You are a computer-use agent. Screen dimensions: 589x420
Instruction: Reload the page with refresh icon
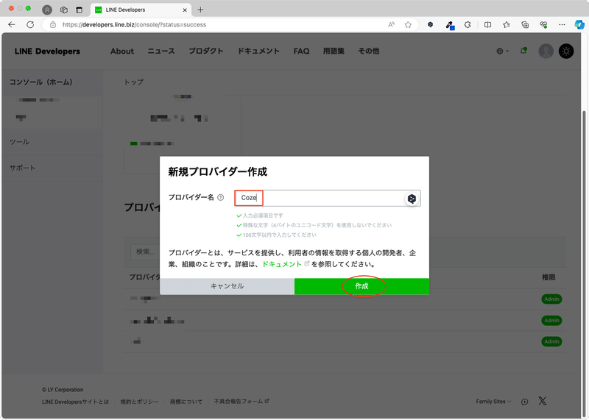[30, 25]
